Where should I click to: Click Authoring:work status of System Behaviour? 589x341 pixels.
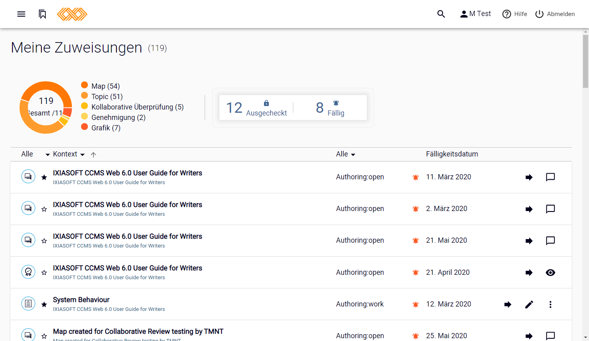360,304
